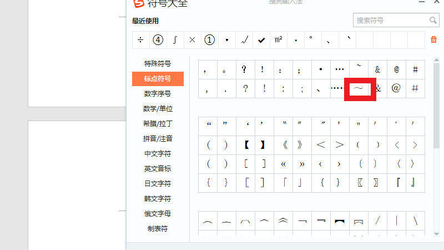Click the tilde symbol inside red box
444x250 pixels.
click(359, 88)
